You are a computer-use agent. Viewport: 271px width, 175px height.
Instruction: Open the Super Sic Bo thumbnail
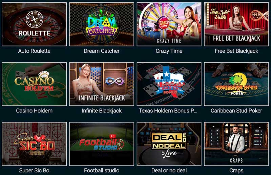pyautogui.click(x=34, y=144)
